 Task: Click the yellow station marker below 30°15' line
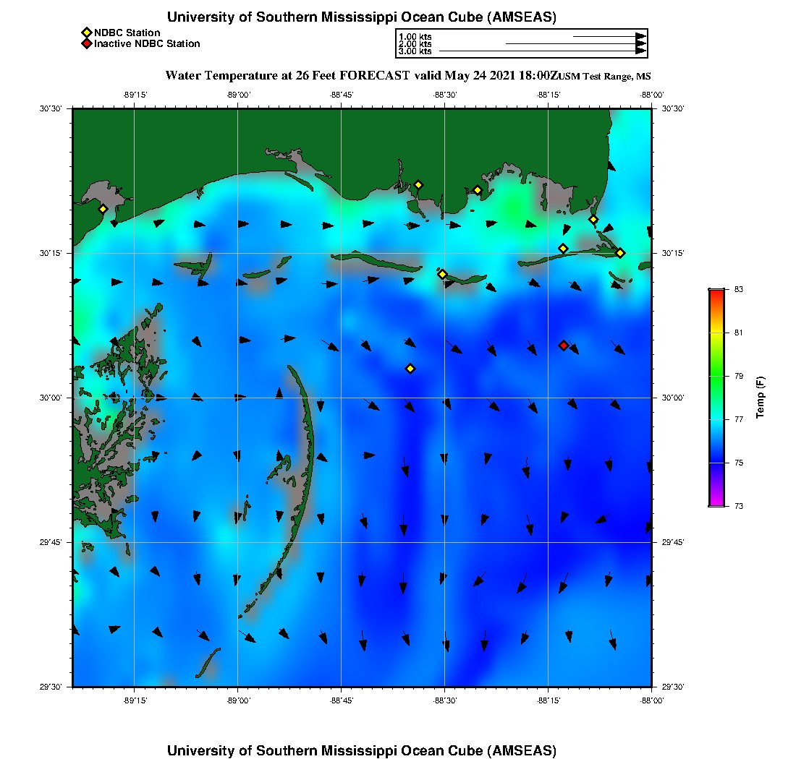[x=442, y=274]
